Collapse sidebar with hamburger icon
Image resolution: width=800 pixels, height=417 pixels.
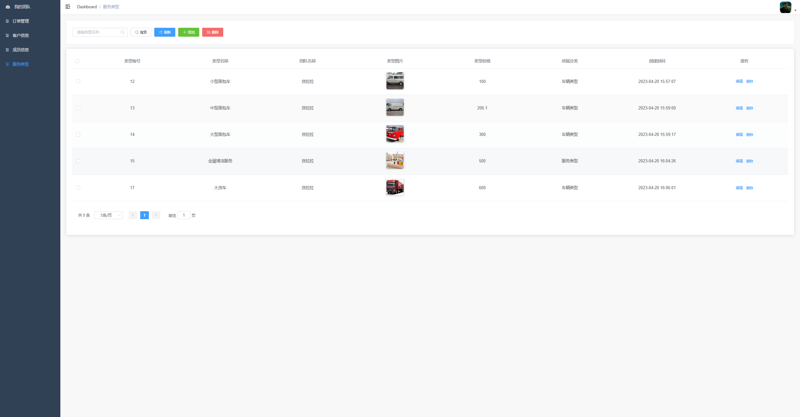(x=68, y=7)
